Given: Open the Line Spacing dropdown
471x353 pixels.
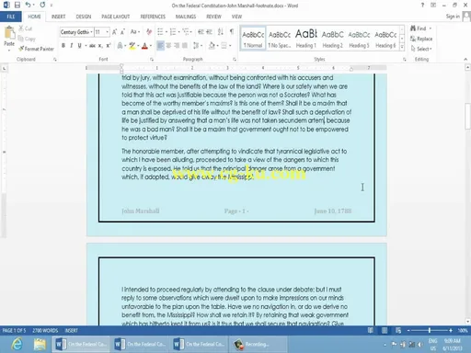Looking at the screenshot, I should (x=198, y=46).
